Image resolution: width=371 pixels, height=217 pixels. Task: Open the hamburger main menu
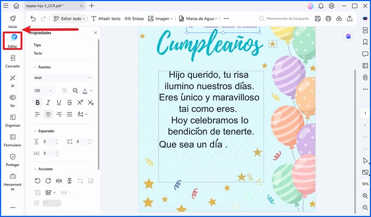[x=6, y=6]
